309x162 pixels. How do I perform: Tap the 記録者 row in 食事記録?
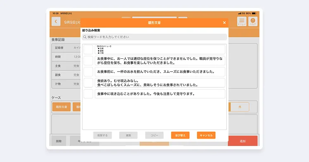click(66, 48)
